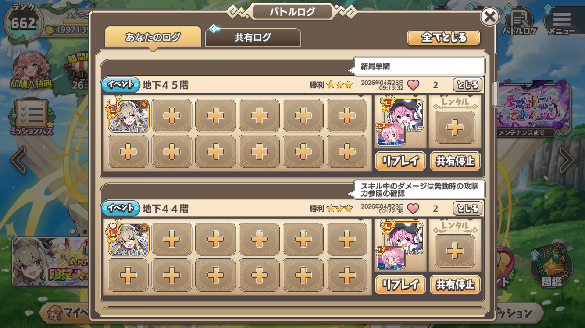Switch to the 共有ログ tab
This screenshot has width=585, height=328.
click(253, 38)
